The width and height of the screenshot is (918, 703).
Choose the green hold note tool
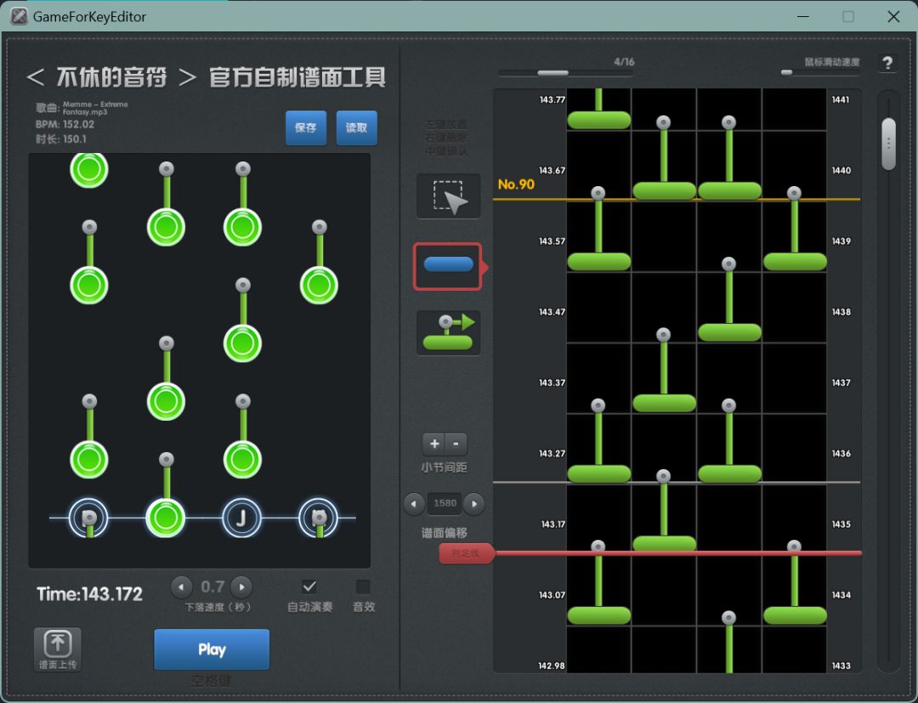[448, 332]
